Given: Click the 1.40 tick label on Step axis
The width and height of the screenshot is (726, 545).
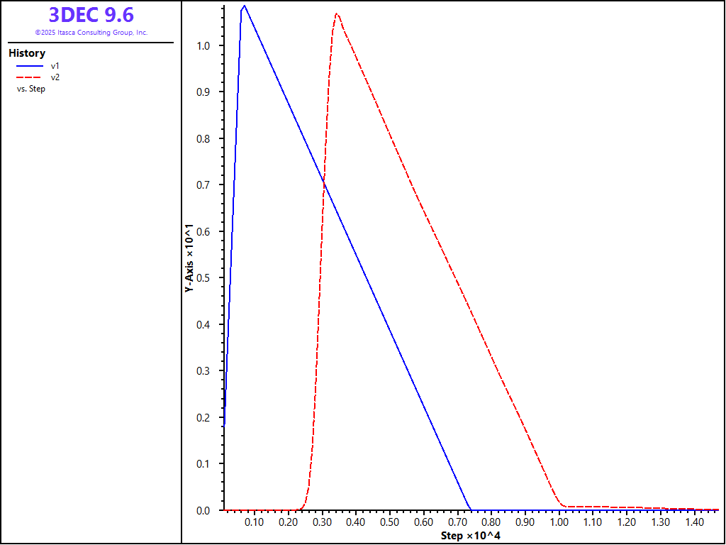Looking at the screenshot, I should pyautogui.click(x=694, y=522).
